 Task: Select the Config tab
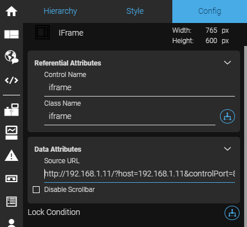(210, 11)
